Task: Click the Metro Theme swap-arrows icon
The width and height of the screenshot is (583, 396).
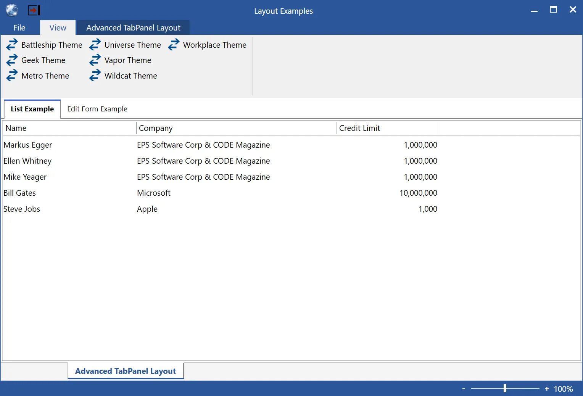Action: 12,75
